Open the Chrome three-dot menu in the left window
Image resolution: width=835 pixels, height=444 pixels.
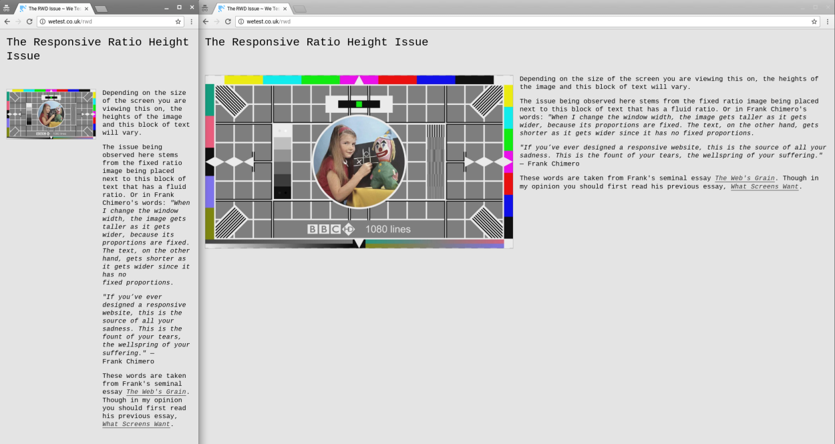coord(192,21)
